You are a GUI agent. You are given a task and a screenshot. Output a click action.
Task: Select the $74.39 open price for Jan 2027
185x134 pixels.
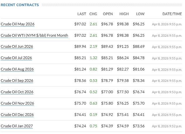(107, 126)
